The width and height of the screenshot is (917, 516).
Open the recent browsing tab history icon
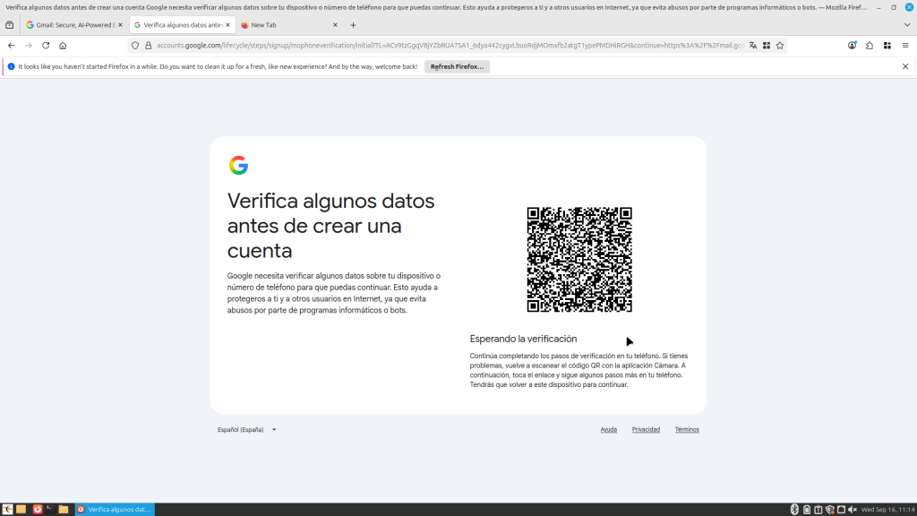(9, 25)
